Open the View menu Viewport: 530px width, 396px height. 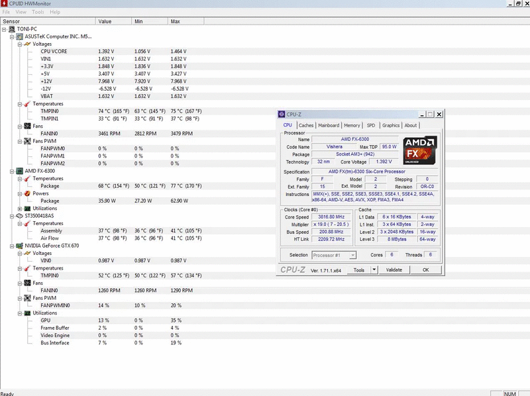tap(21, 12)
